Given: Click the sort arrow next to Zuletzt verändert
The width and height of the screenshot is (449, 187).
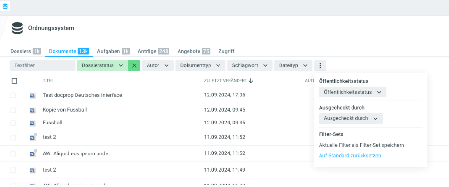Looking at the screenshot, I should (x=251, y=81).
